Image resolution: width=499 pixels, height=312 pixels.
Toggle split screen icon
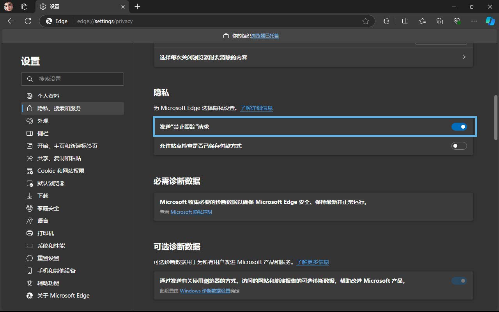(x=405, y=21)
